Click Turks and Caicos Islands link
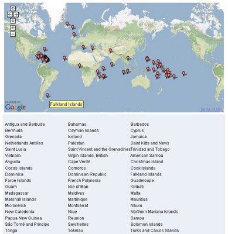The image size is (228, 234). pyautogui.click(x=155, y=230)
